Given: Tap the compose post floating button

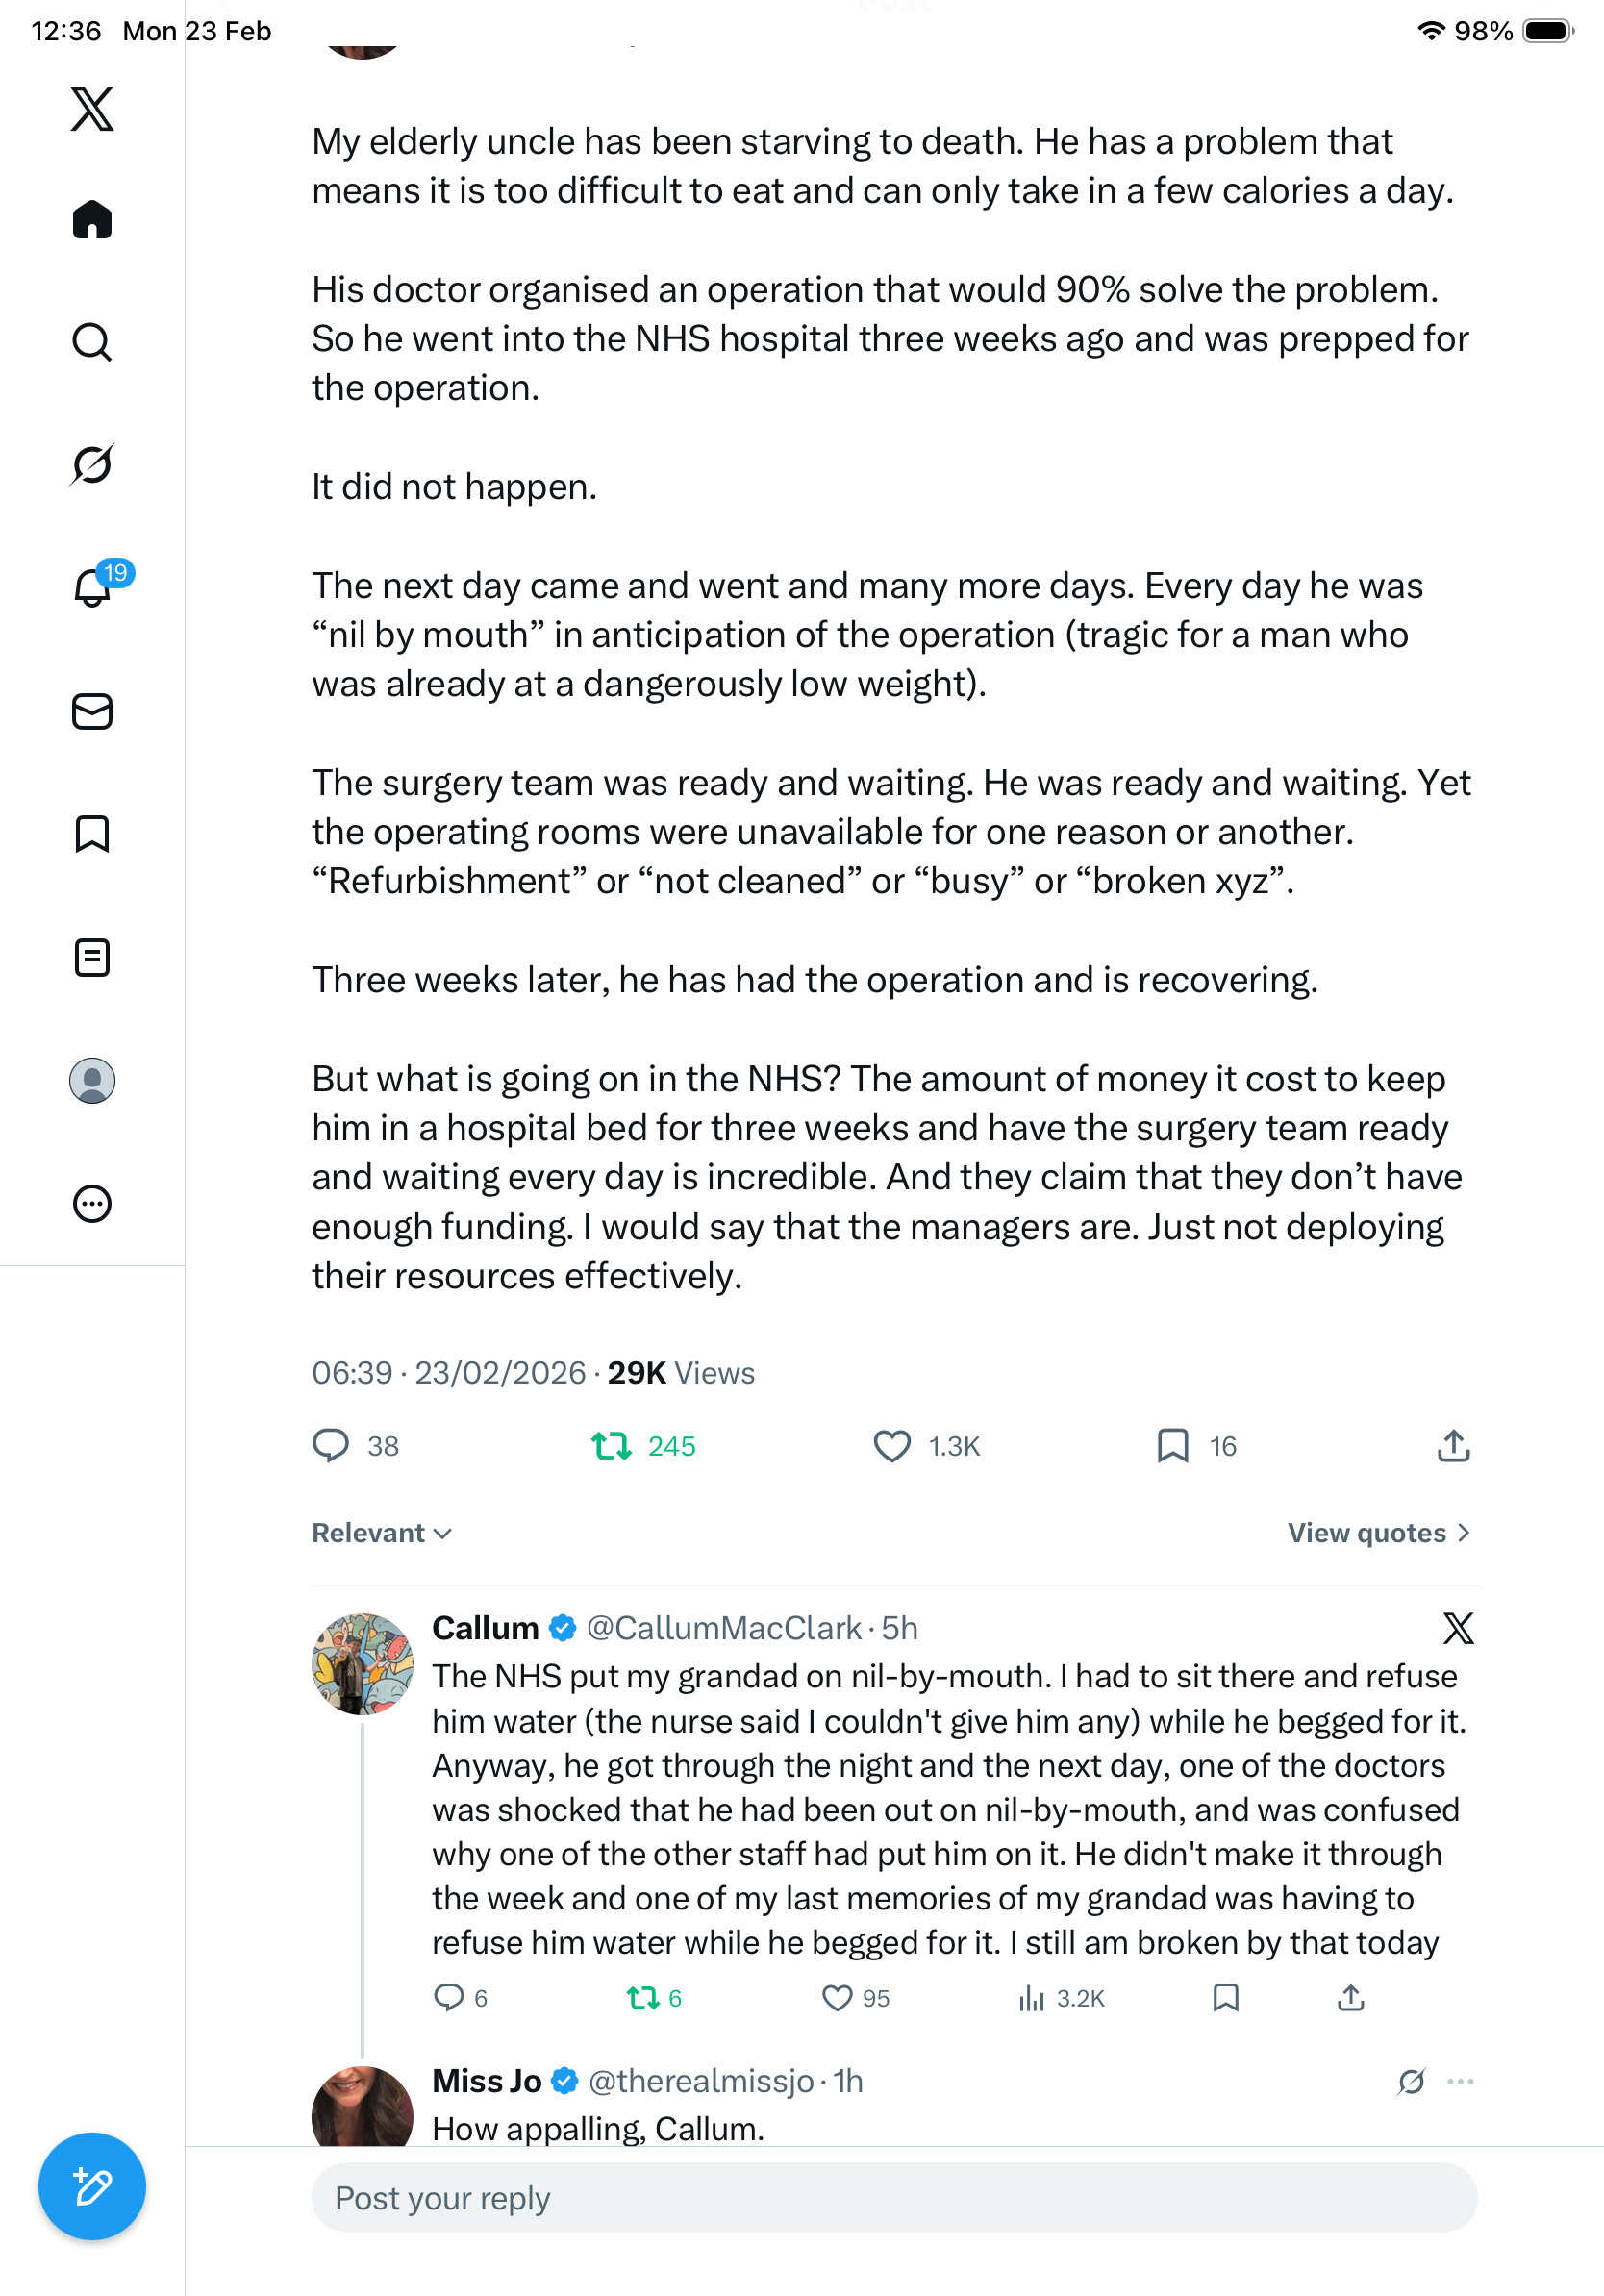Looking at the screenshot, I should click(92, 2186).
